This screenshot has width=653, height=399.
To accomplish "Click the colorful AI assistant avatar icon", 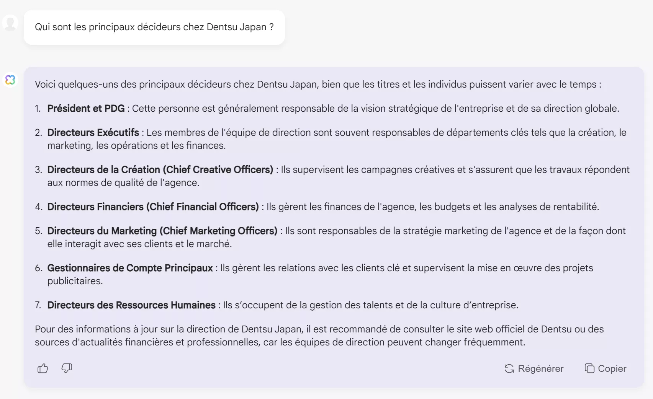I will point(11,80).
